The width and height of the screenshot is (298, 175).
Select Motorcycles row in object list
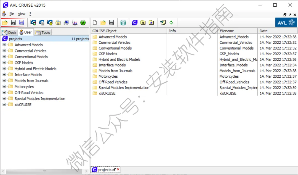108,76
